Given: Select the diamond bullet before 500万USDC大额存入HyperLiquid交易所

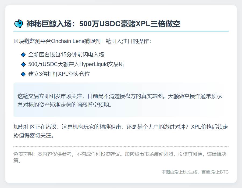Looking at the screenshot, I should pos(23,64).
